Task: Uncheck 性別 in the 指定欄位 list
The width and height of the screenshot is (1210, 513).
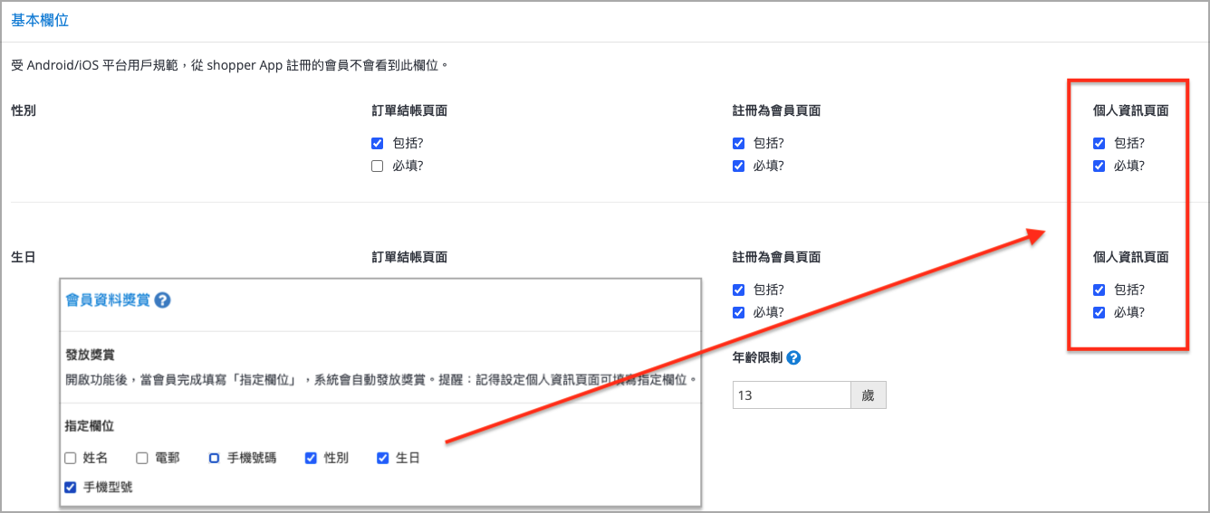Action: coord(312,458)
